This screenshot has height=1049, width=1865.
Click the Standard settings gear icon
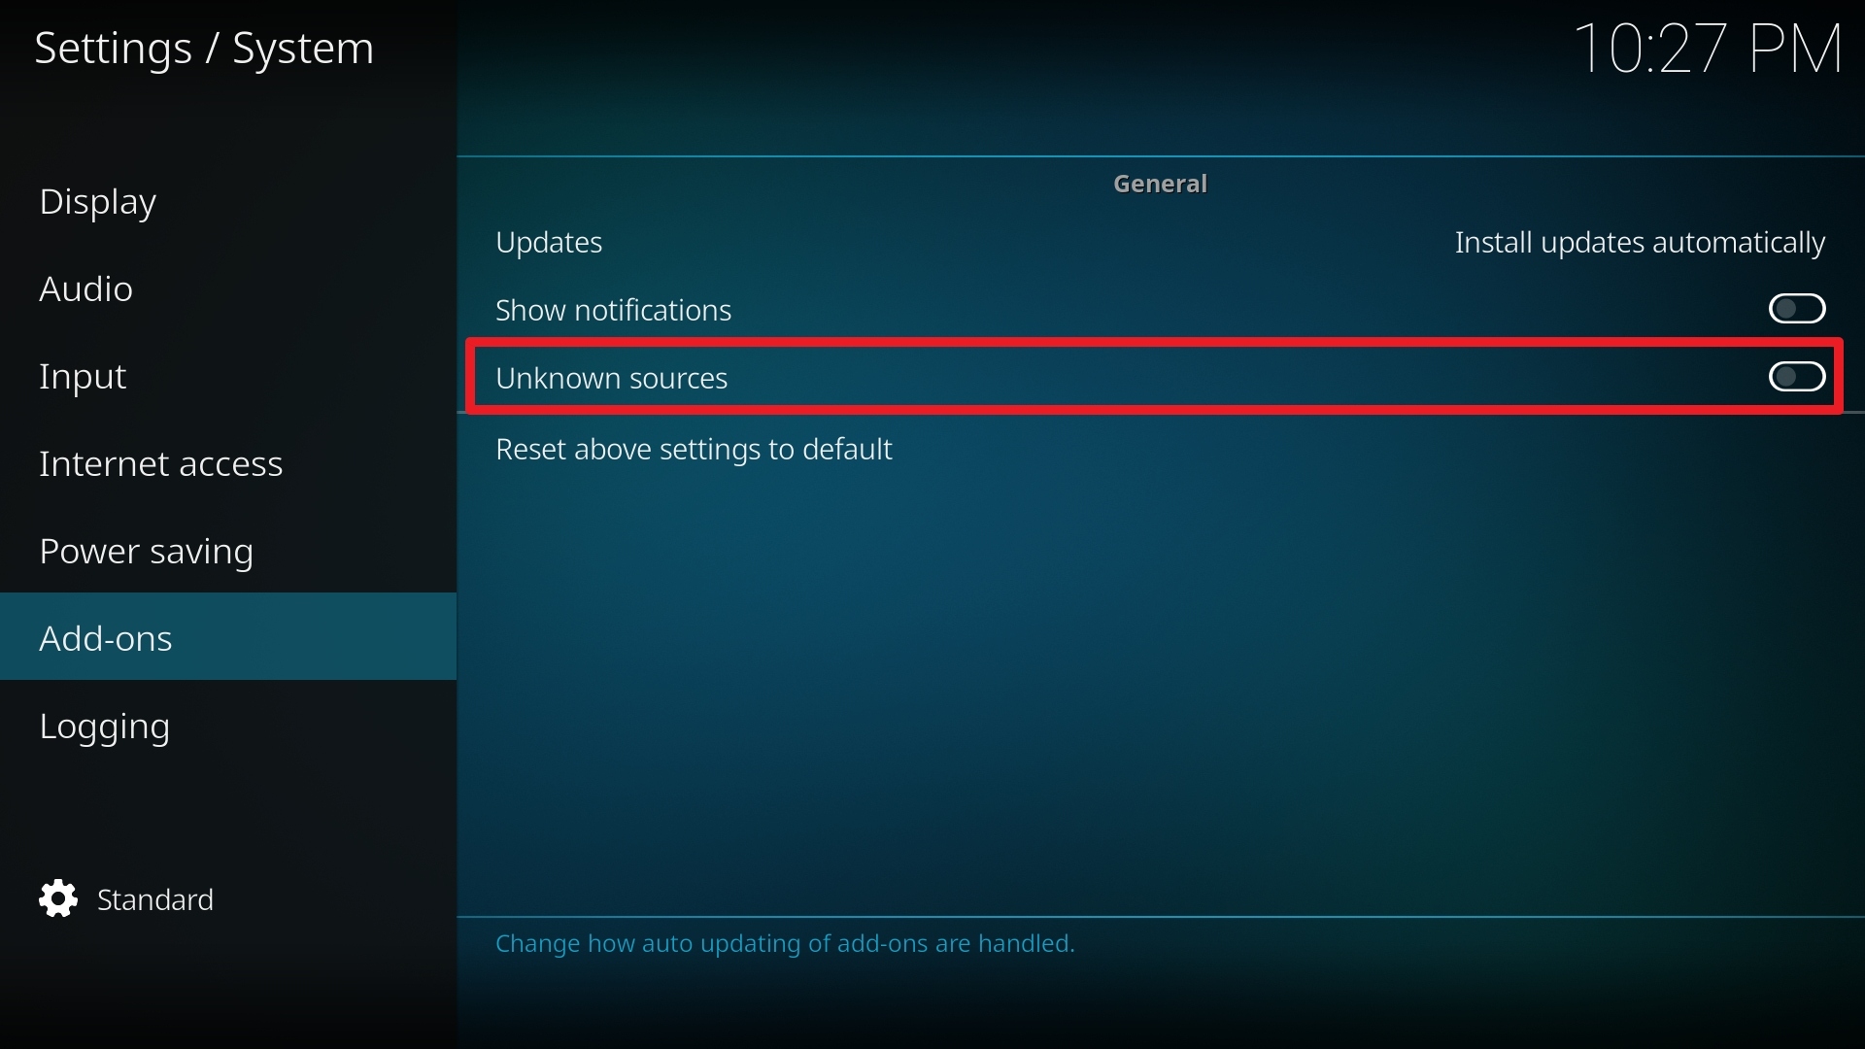coord(60,899)
